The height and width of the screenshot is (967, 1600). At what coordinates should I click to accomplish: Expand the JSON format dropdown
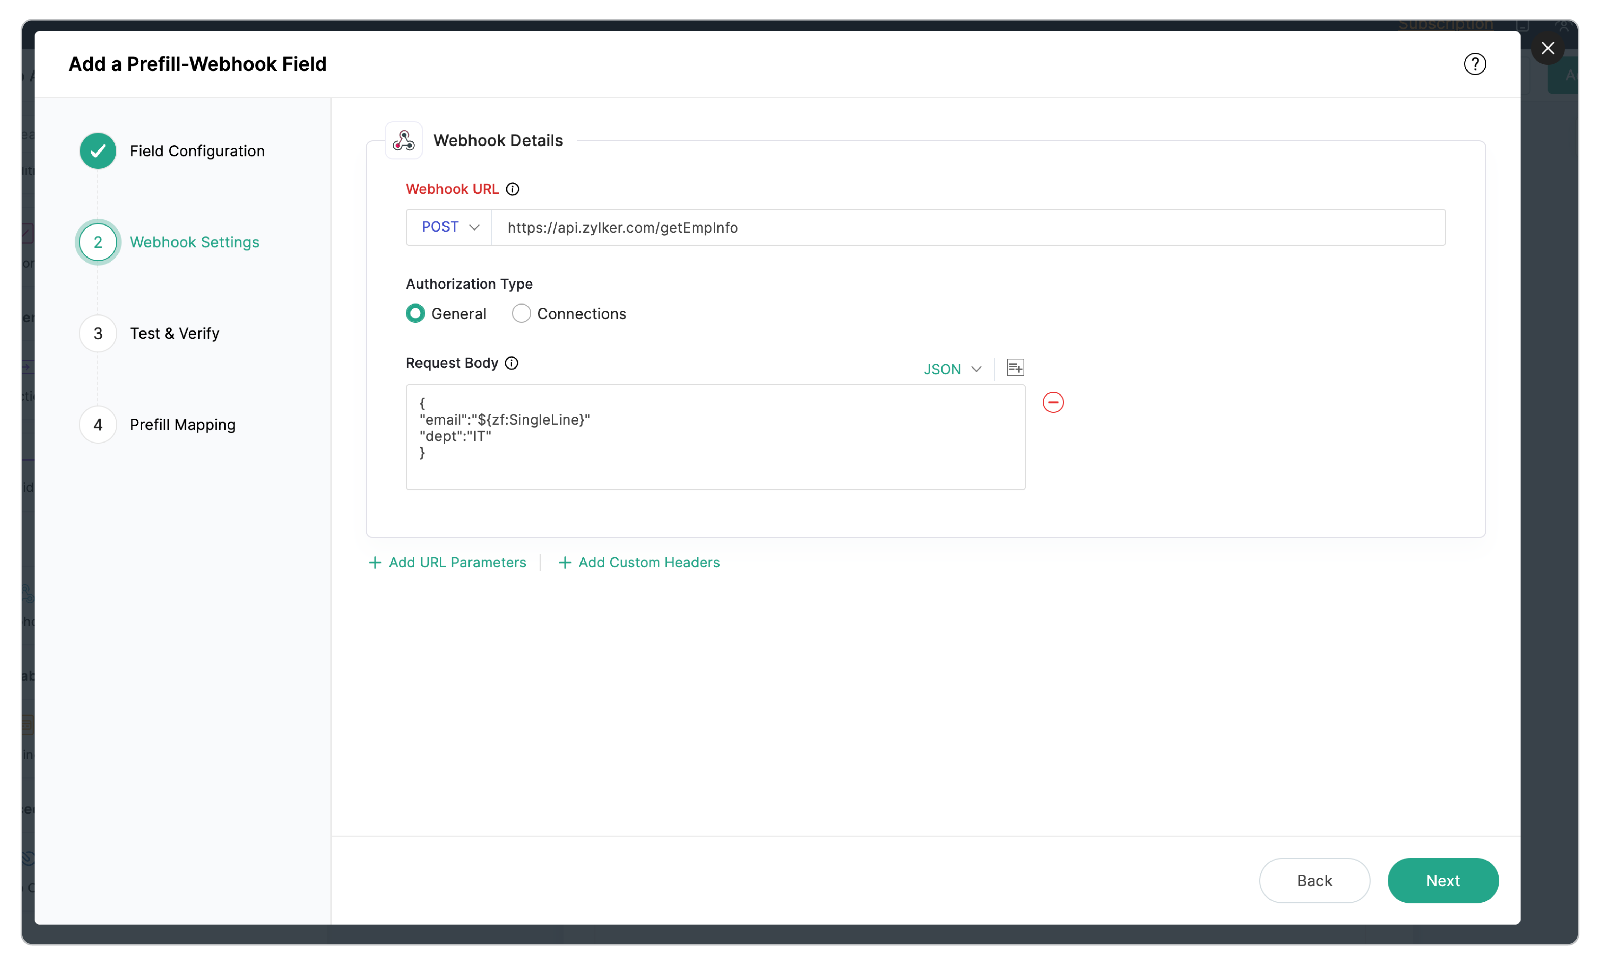click(952, 369)
